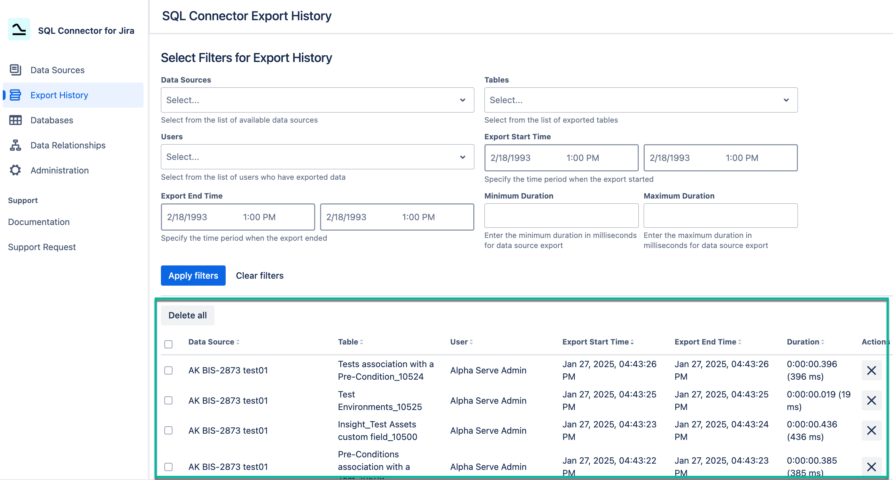Navigate to Documentation in sidebar

pyautogui.click(x=39, y=222)
